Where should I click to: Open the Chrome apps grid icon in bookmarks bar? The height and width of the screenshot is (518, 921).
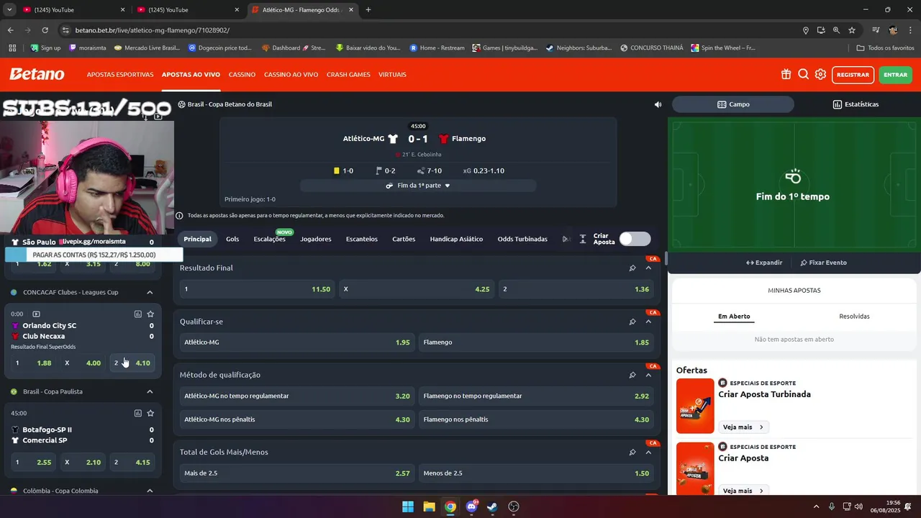pyautogui.click(x=12, y=48)
